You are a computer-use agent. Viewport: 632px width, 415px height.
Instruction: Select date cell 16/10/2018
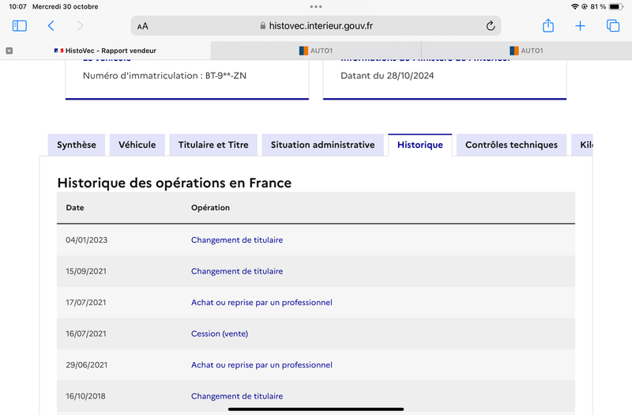click(85, 397)
